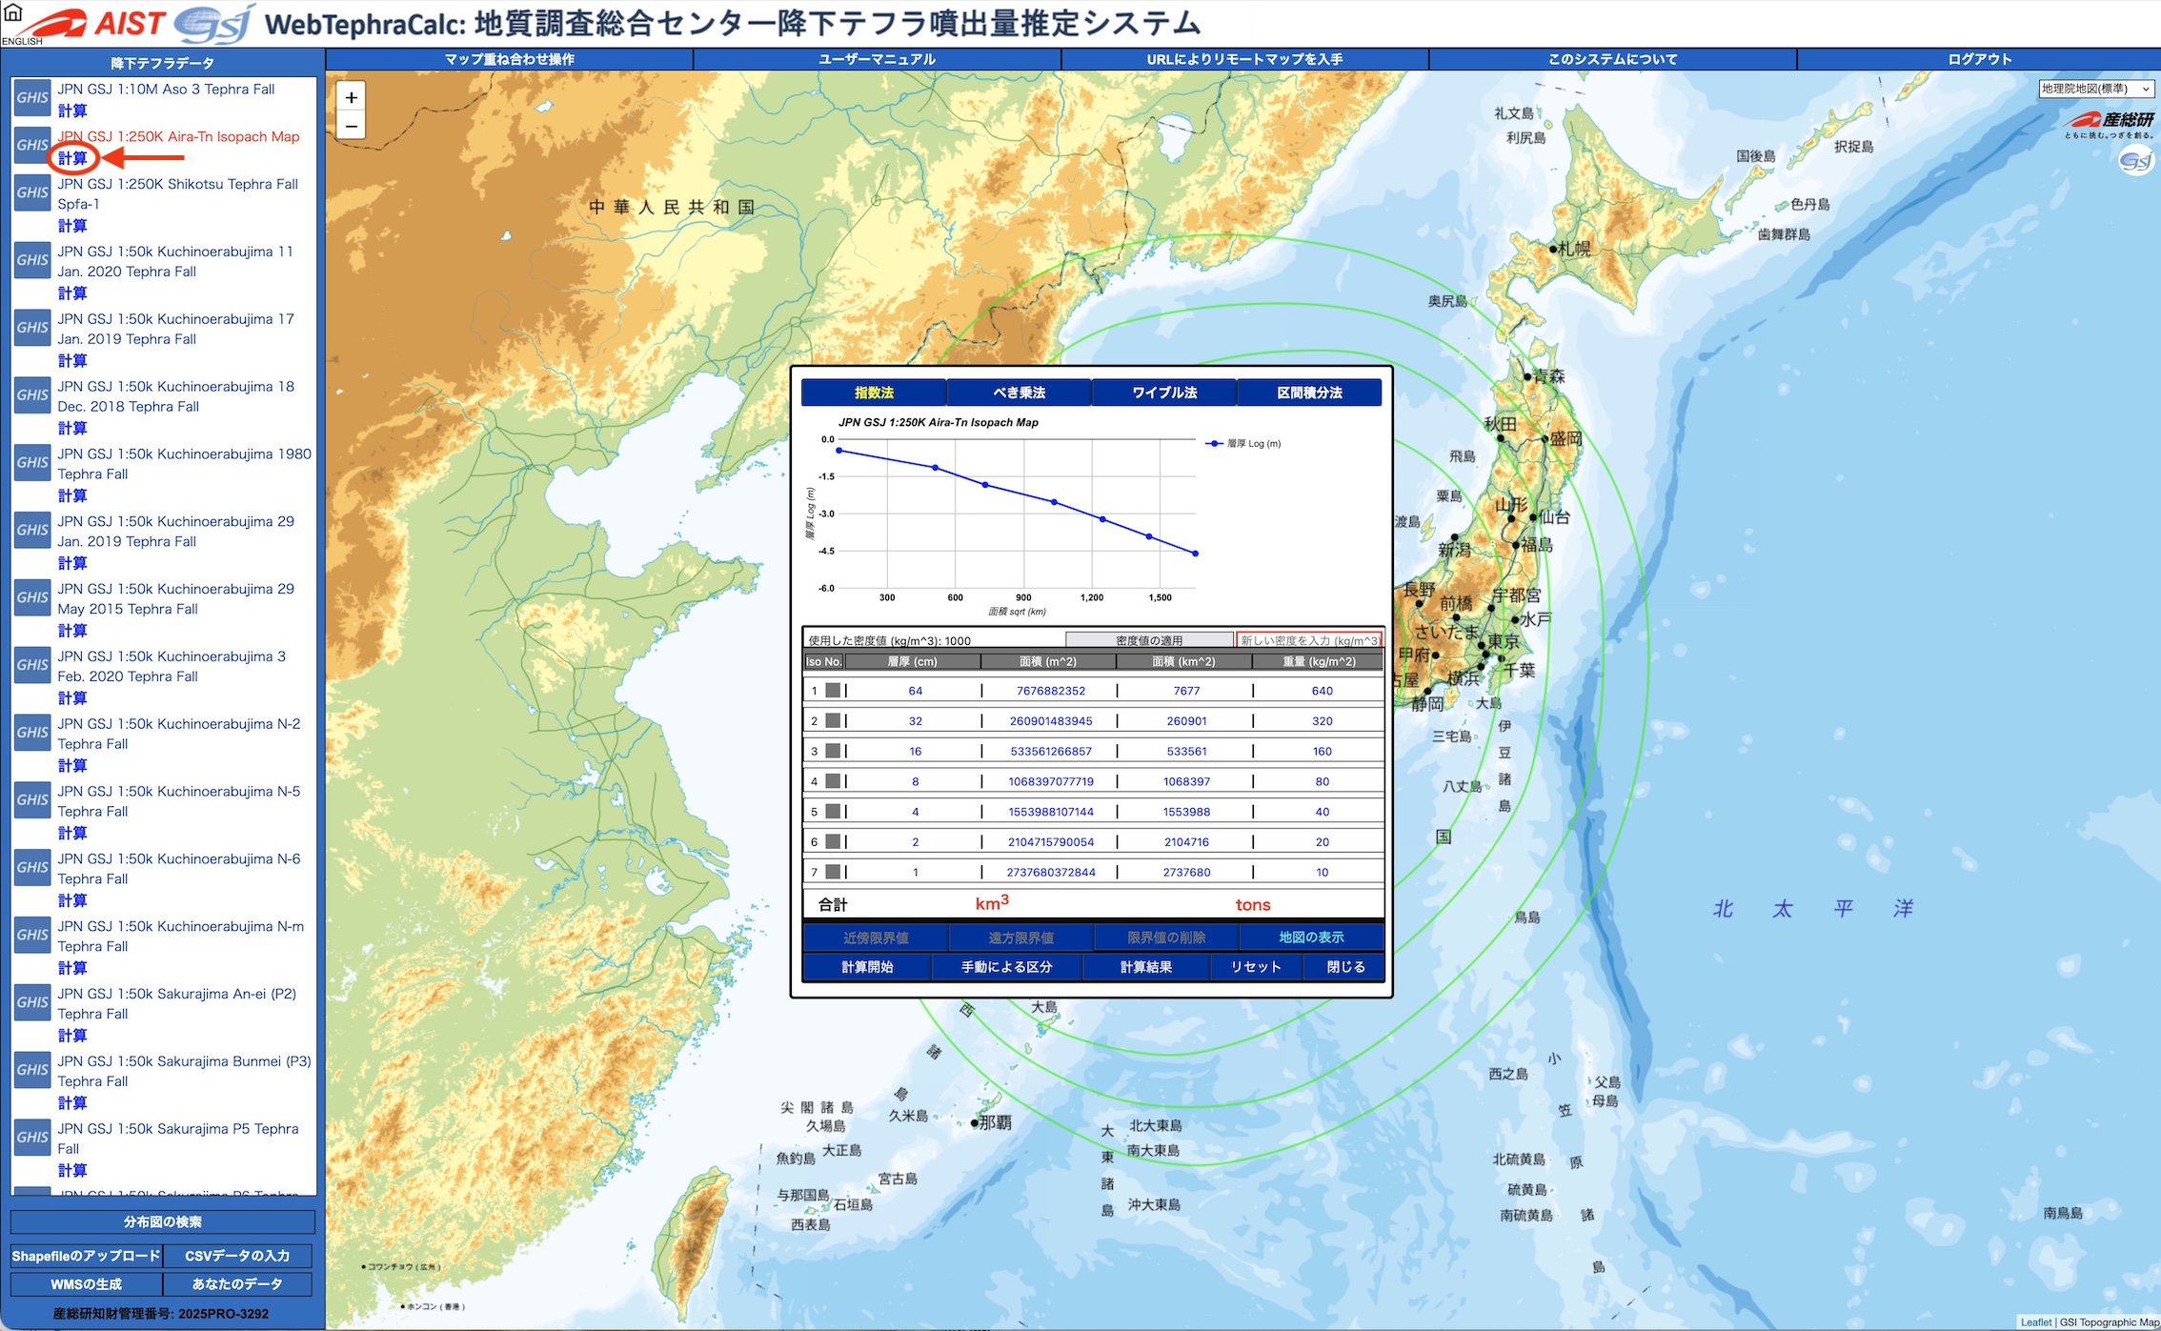Click the 手動による区分 button
This screenshot has width=2161, height=1331.
pos(1006,967)
